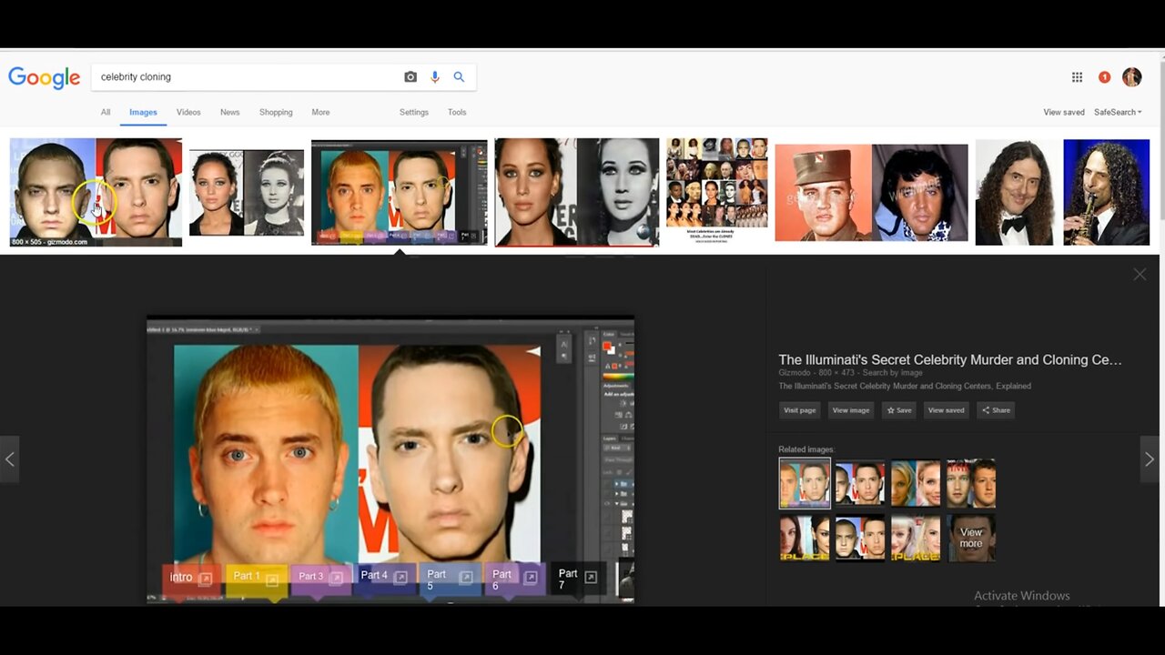The image size is (1165, 655).
Task: Go to previous image with left arrow
Action: point(10,459)
